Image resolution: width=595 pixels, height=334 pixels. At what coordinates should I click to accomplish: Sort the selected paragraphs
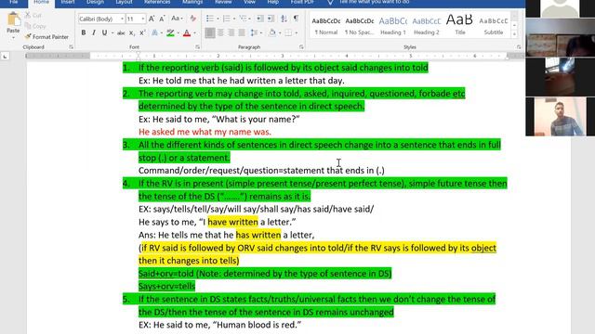coord(284,19)
